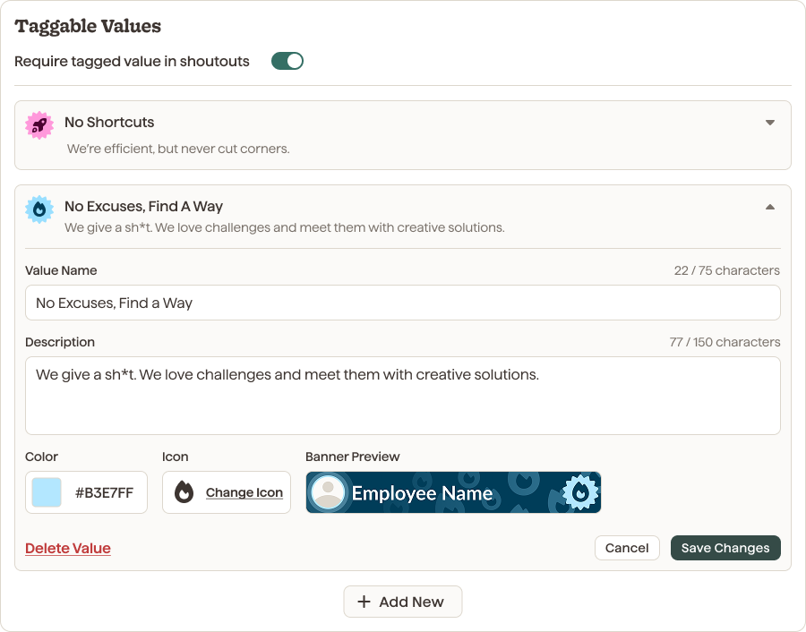Focus the Description text area
This screenshot has width=806, height=632.
click(x=403, y=396)
